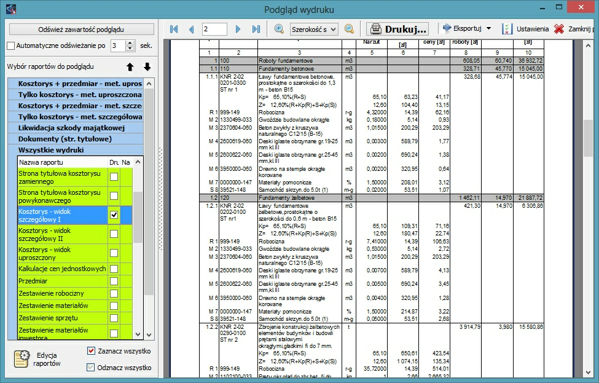
Task: Click the Drukuj print button
Action: point(397,29)
